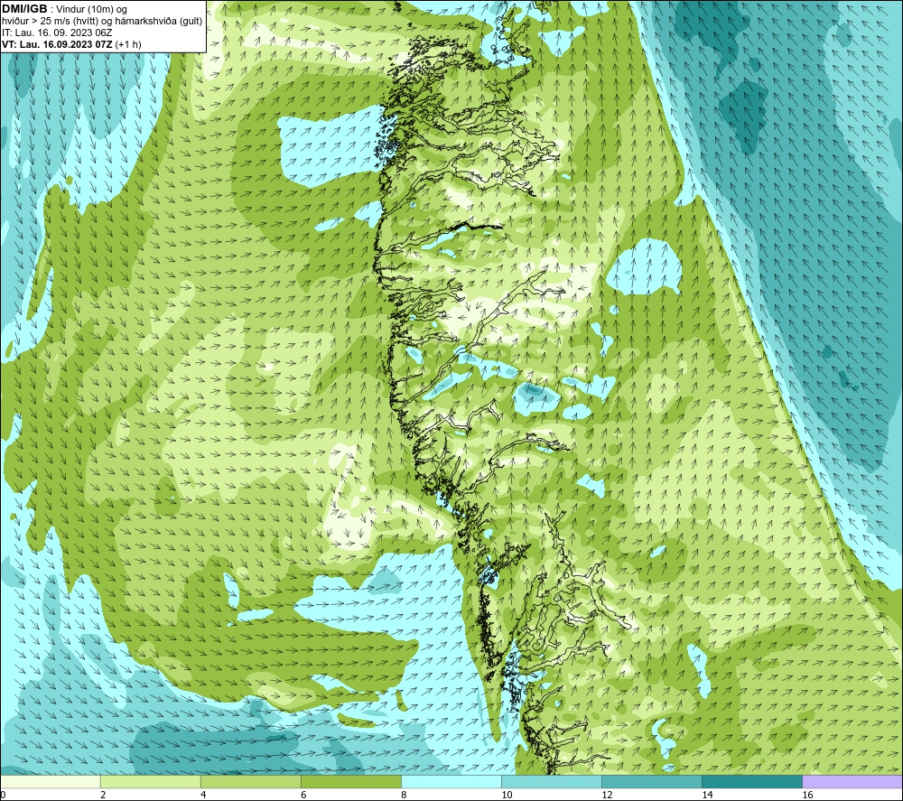Click the palest 0–2 m/s legend swatch

click(x=50, y=781)
